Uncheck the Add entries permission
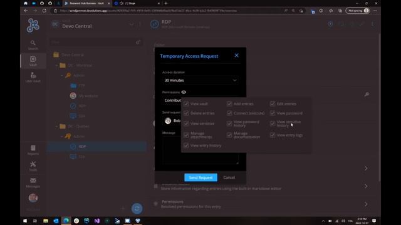The image size is (401, 225). tap(229, 104)
